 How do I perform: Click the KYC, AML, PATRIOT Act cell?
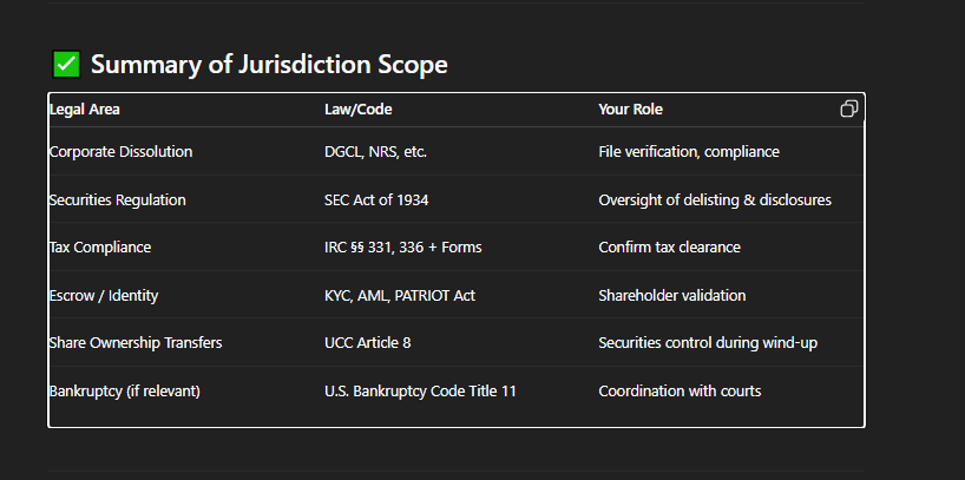pos(400,296)
